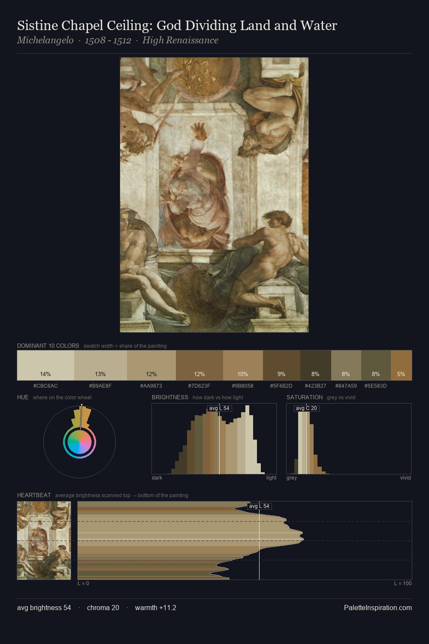Click hex code text #CBC6AC
Screen dimensions: 429x644
(45, 386)
